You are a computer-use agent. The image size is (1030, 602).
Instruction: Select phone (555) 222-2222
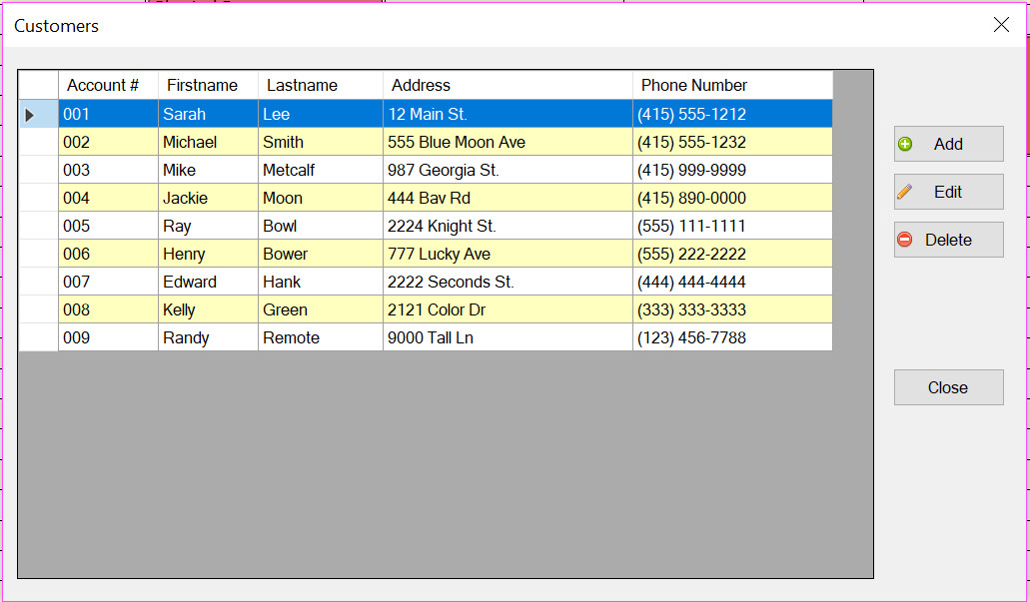(733, 254)
